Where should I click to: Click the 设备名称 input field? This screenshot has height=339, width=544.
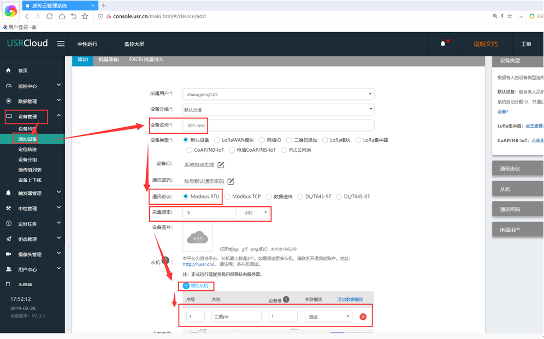278,126
